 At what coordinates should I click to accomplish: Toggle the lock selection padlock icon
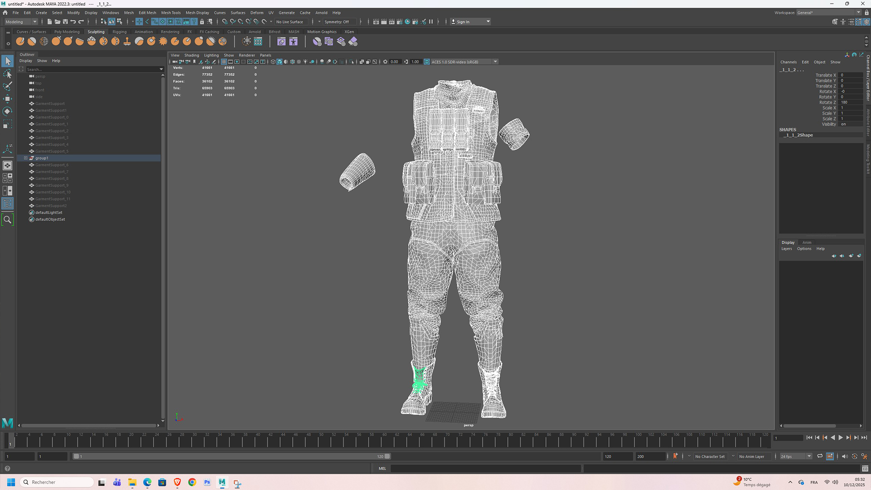point(202,22)
